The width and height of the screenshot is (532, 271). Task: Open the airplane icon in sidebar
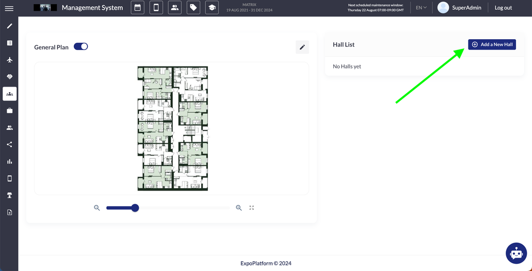click(9, 60)
